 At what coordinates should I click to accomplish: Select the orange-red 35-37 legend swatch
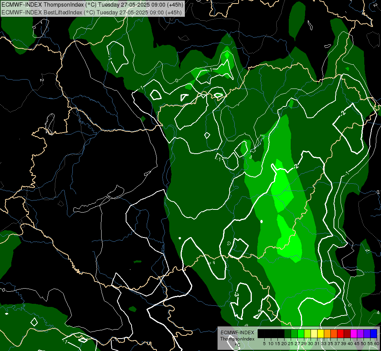[334, 334]
